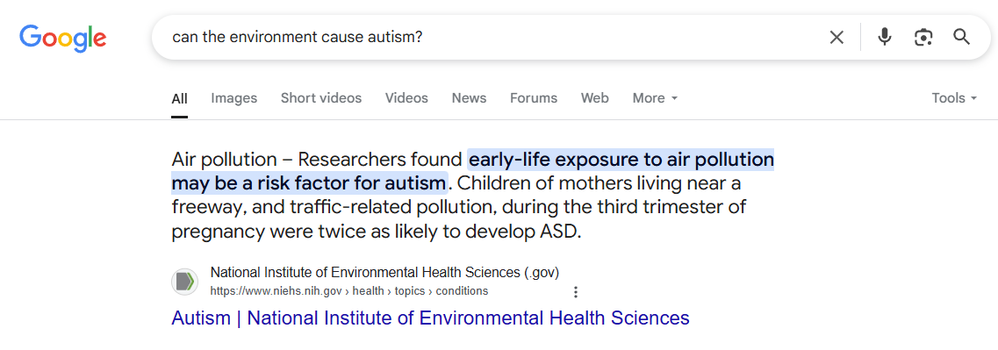The width and height of the screenshot is (998, 350).
Task: Click the NIEHS site favicon
Action: click(184, 282)
